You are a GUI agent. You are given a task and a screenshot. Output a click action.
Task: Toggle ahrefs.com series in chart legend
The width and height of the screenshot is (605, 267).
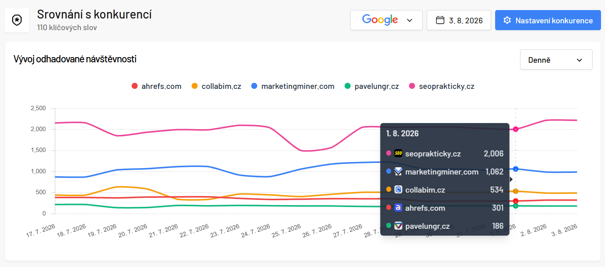(157, 86)
